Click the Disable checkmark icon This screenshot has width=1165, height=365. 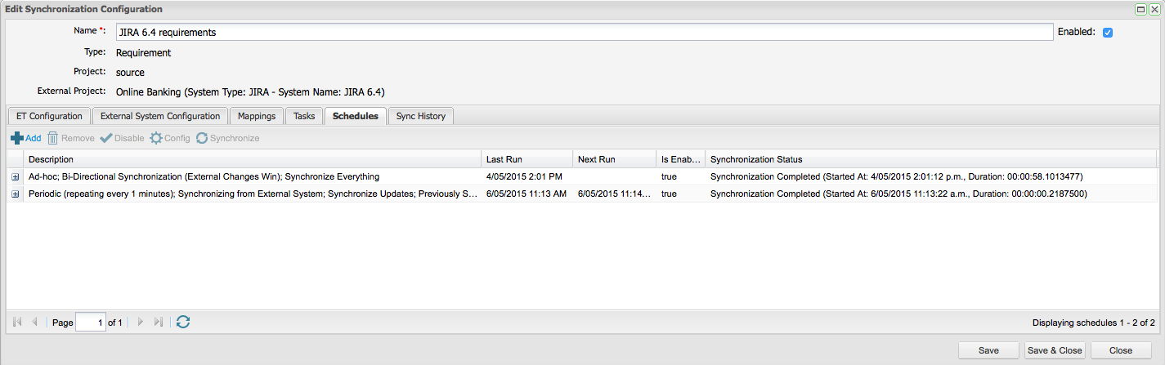click(x=106, y=138)
